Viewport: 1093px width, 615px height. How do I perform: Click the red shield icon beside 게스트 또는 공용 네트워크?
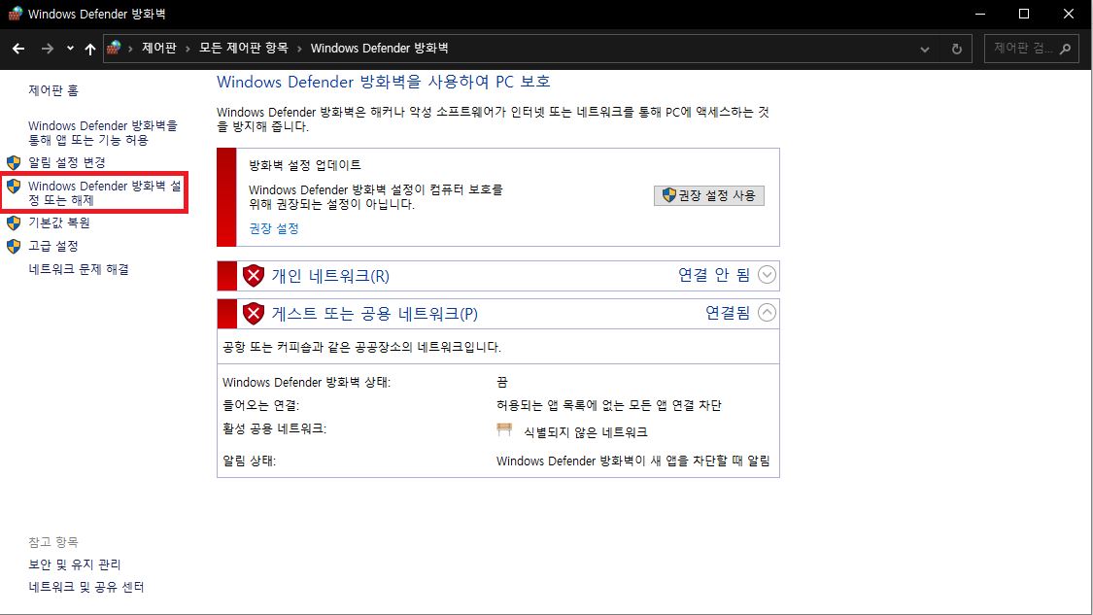[x=253, y=313]
